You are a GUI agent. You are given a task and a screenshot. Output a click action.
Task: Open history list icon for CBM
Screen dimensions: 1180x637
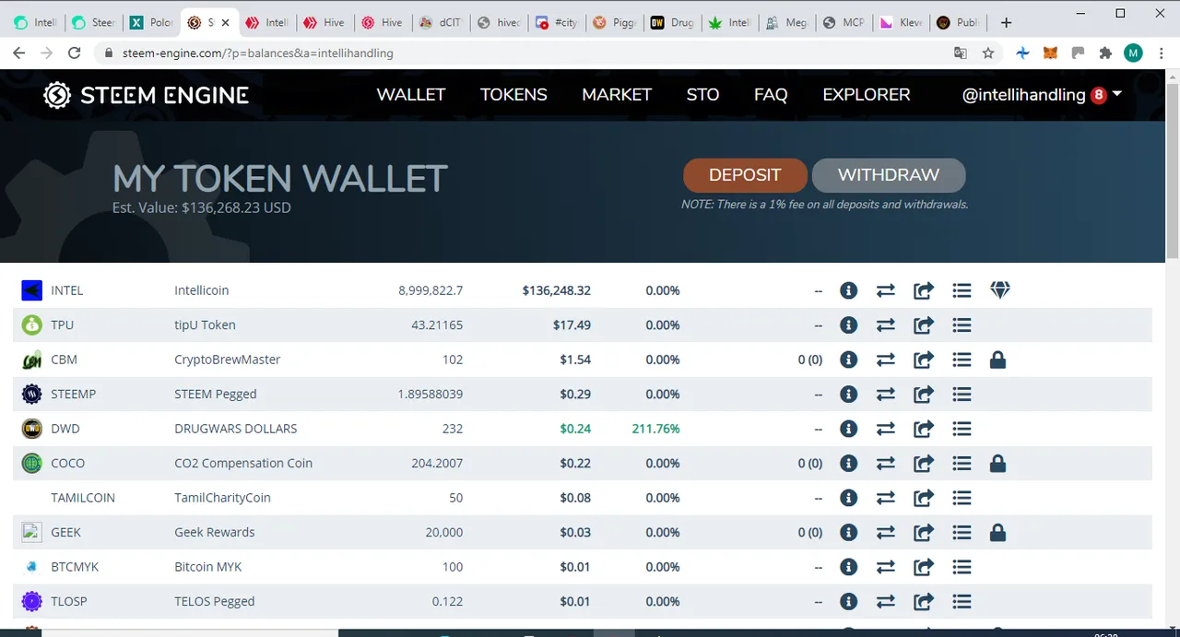click(x=962, y=360)
